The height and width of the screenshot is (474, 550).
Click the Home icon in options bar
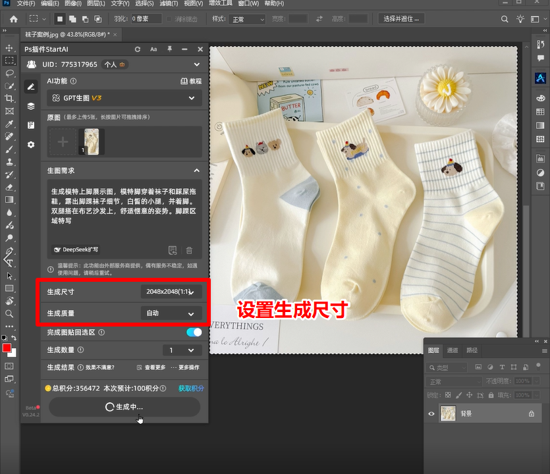[x=14, y=19]
